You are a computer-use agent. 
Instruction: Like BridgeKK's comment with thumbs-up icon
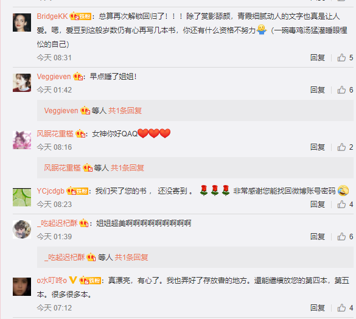[341, 58]
